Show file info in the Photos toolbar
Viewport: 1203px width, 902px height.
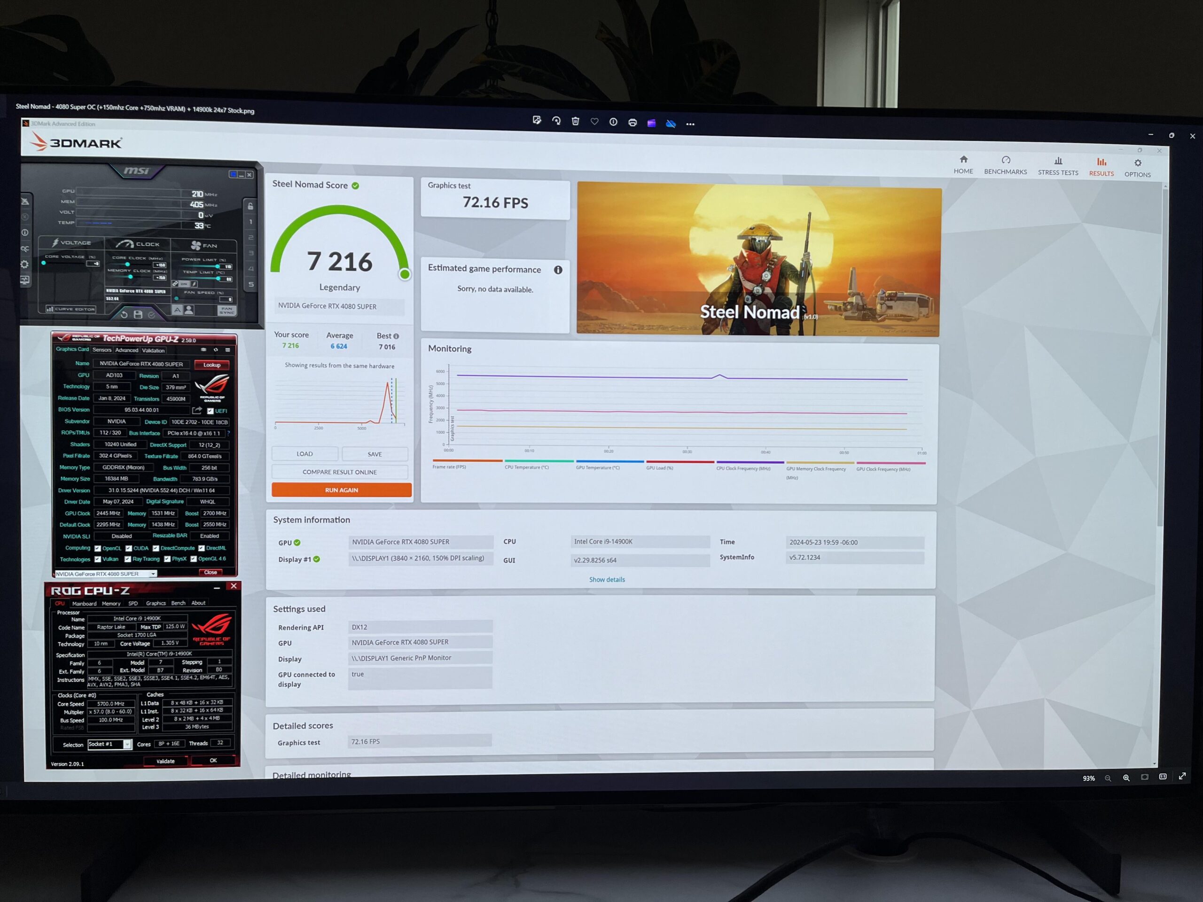[x=613, y=122]
